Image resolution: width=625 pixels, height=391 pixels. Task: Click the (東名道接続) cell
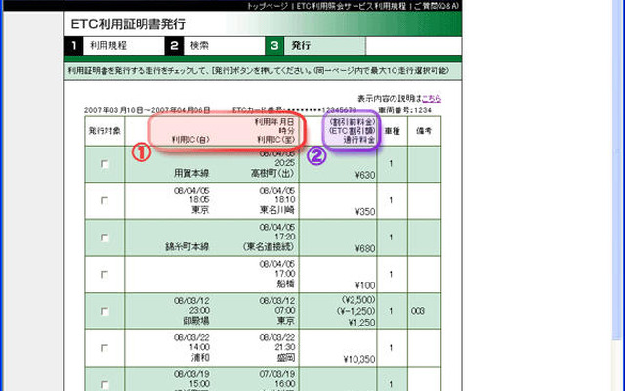pyautogui.click(x=269, y=247)
